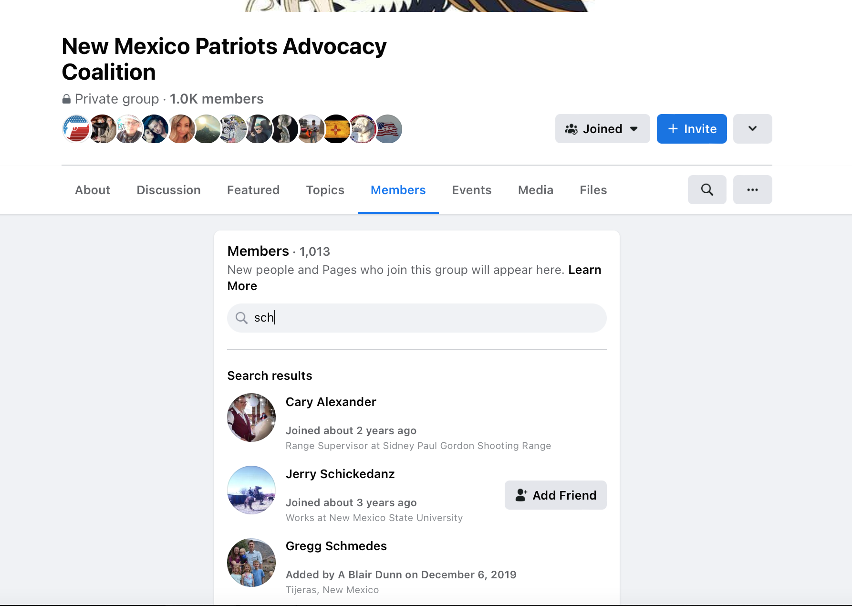Open the Joined membership dropdown
This screenshot has height=606, width=852.
click(603, 129)
